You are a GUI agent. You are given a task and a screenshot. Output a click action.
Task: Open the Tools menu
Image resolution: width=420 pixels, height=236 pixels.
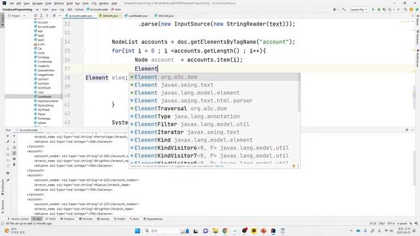point(85,3)
